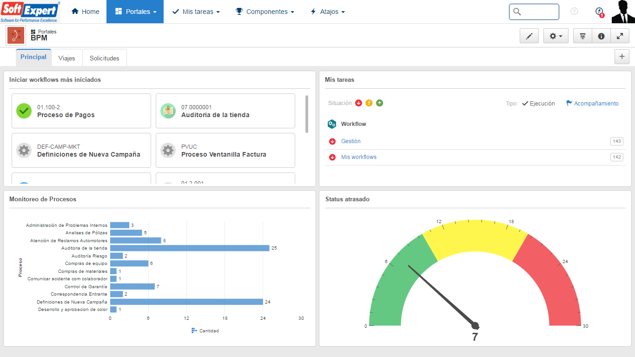This screenshot has height=357, width=635.
Task: Open the Gestión workflow link
Action: 350,141
